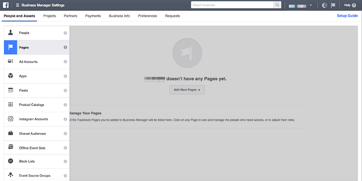Open Pixels label in the sidebar
This screenshot has width=362, height=181.
click(24, 90)
